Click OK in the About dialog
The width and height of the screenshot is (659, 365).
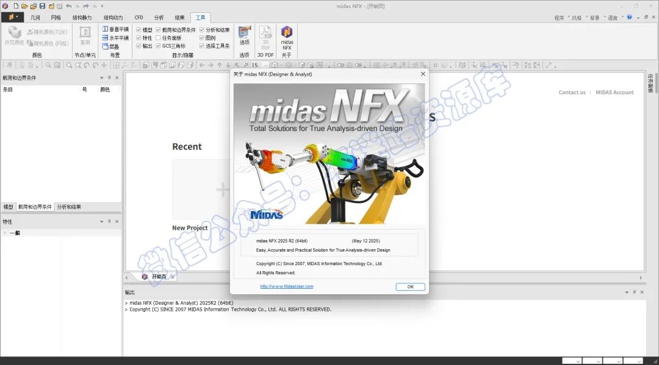click(410, 286)
